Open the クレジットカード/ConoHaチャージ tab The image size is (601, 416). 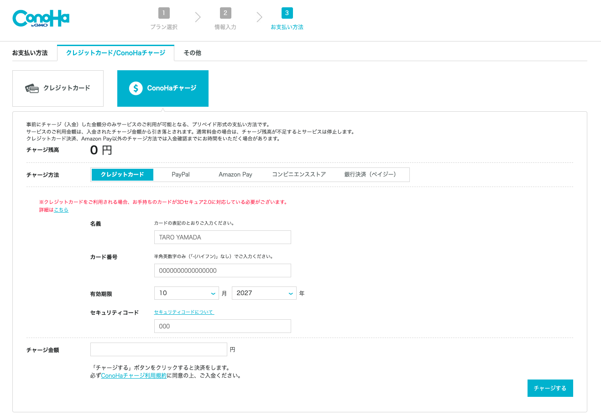tap(115, 53)
